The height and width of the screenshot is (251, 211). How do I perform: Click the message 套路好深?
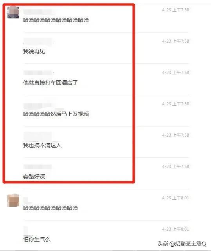tap(34, 177)
